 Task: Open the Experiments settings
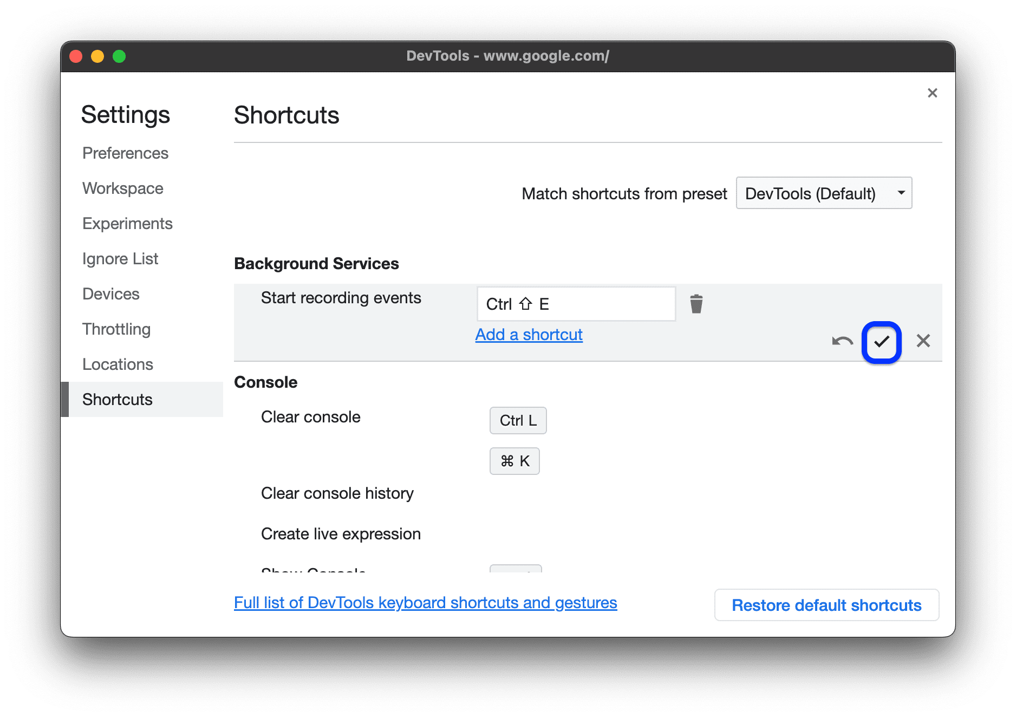[127, 223]
